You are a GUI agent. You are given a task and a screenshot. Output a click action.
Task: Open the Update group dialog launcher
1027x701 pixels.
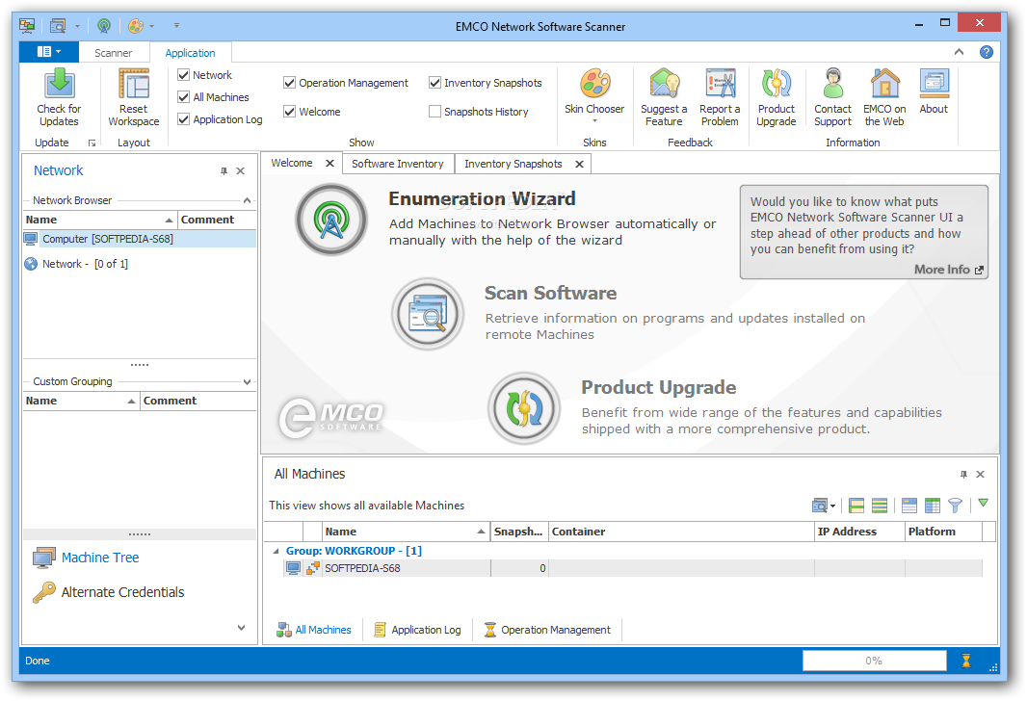pyautogui.click(x=92, y=143)
